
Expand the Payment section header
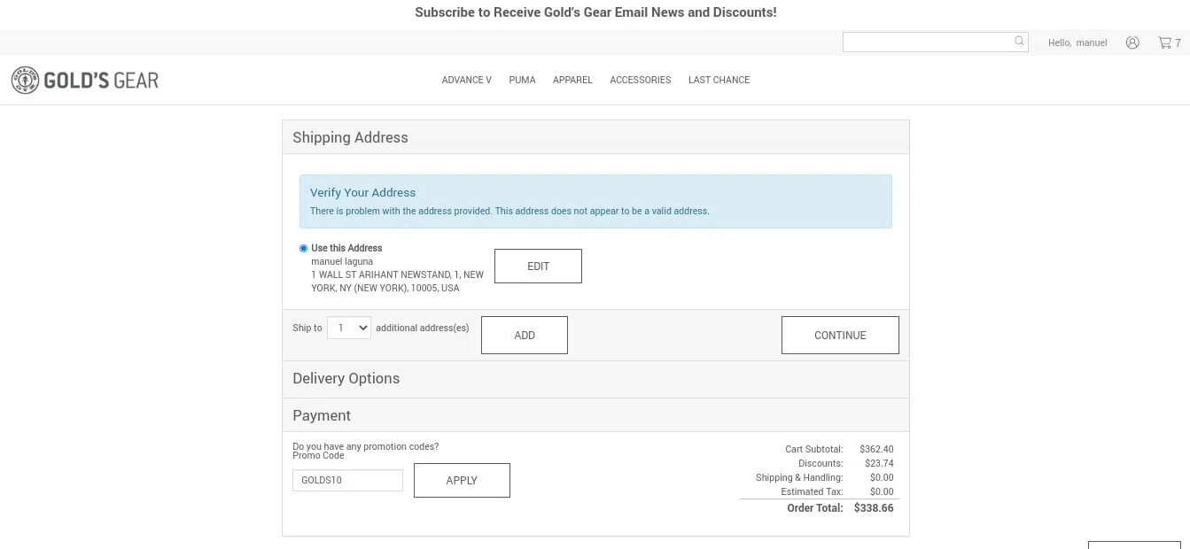click(x=322, y=415)
